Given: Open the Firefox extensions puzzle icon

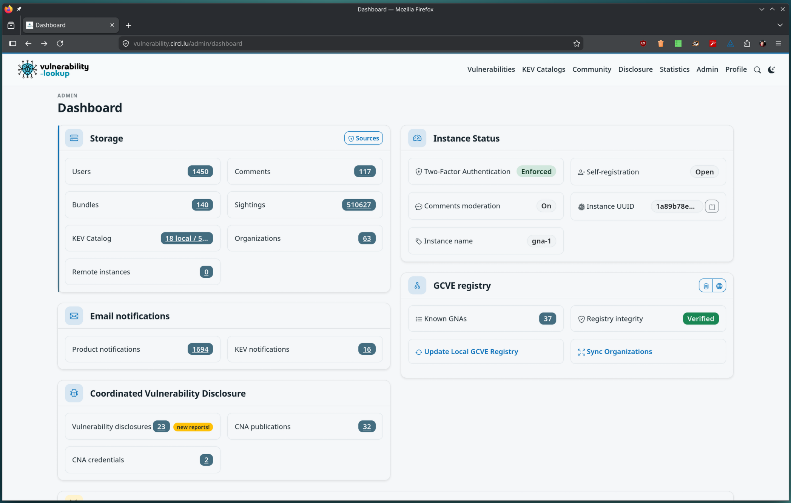Looking at the screenshot, I should [747, 43].
